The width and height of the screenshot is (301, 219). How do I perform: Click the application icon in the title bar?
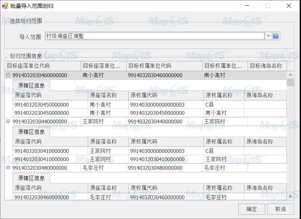coord(5,6)
